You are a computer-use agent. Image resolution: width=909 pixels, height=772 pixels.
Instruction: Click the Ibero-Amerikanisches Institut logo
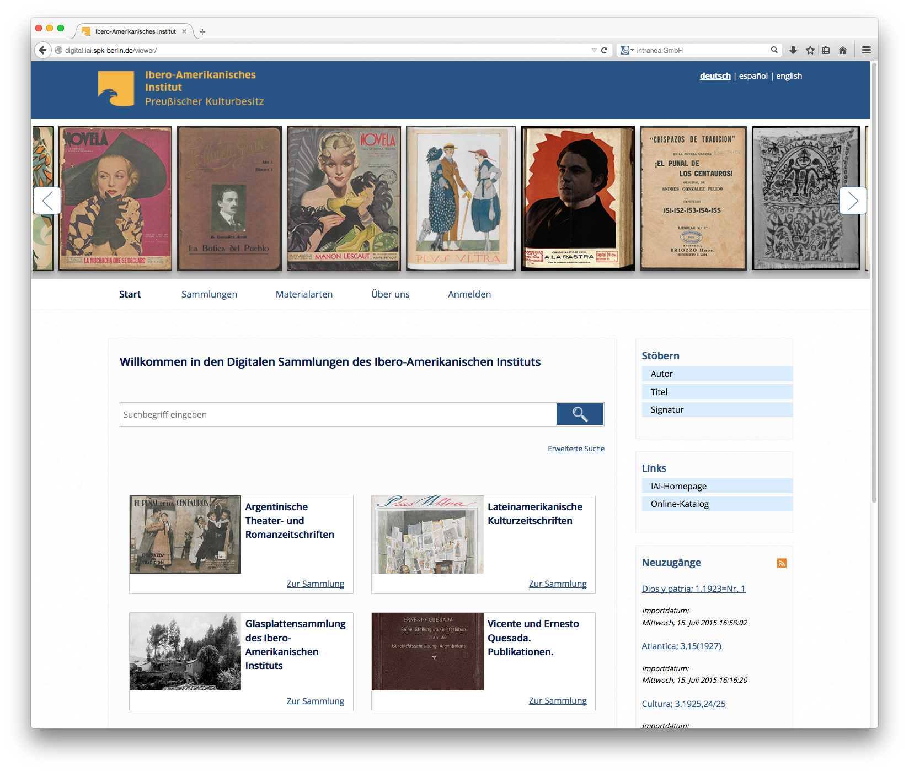click(181, 88)
